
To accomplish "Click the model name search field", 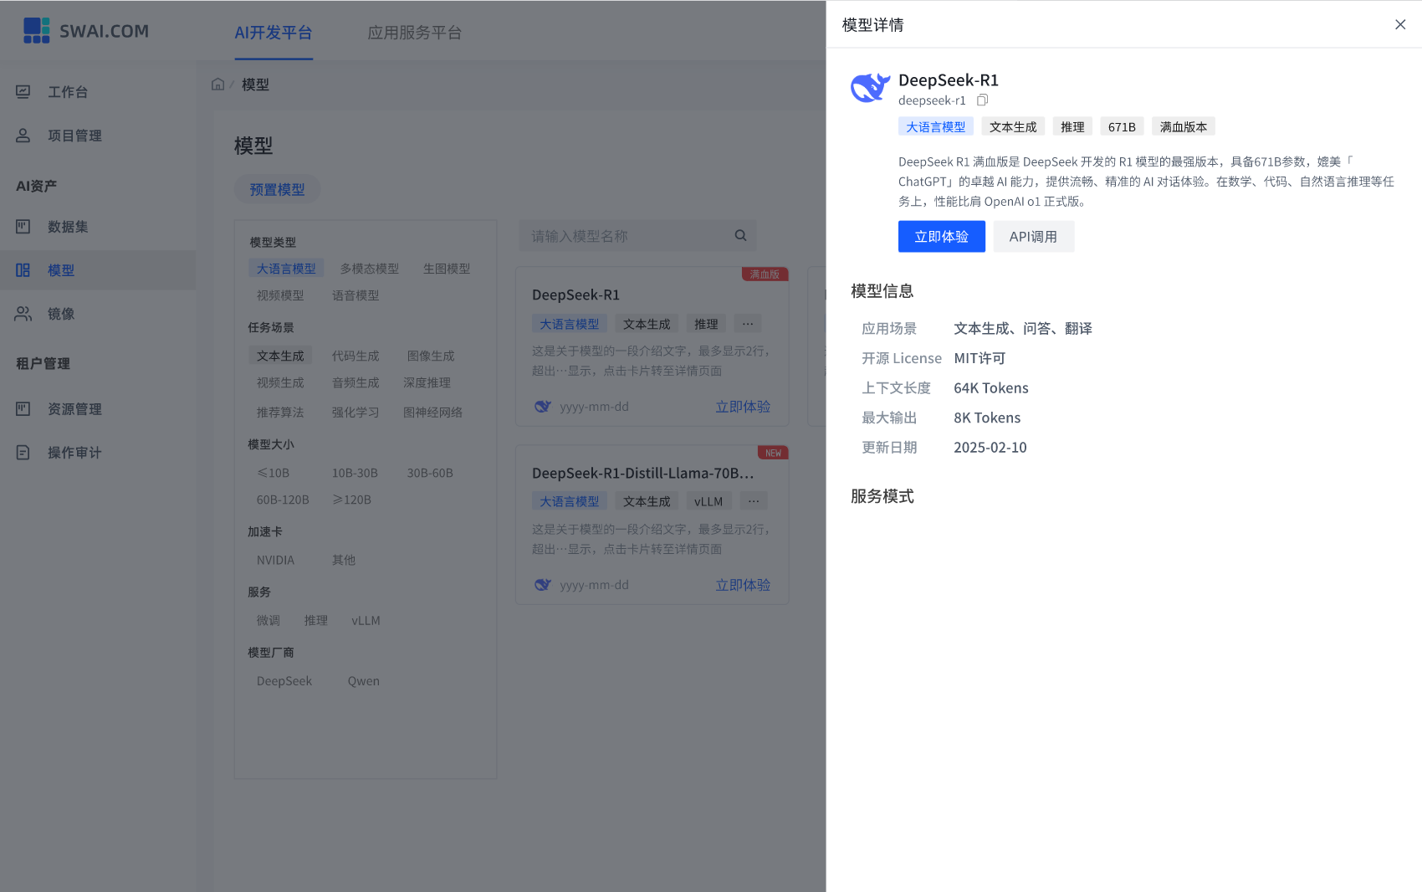I will click(x=637, y=236).
